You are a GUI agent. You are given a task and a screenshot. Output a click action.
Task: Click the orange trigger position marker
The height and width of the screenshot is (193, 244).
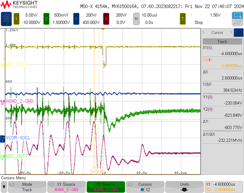click(x=103, y=29)
